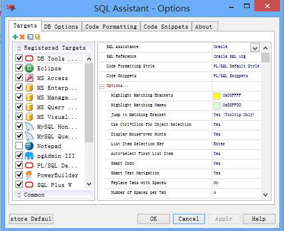Enable the Notepad checkbox
This screenshot has width=284, height=231.
tap(19, 146)
